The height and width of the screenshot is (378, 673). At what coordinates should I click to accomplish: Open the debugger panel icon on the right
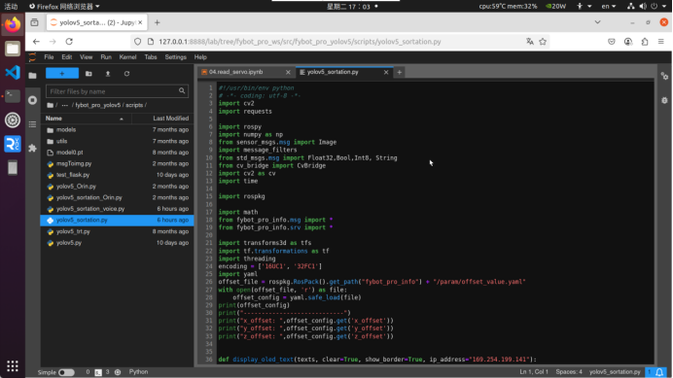coord(664,100)
